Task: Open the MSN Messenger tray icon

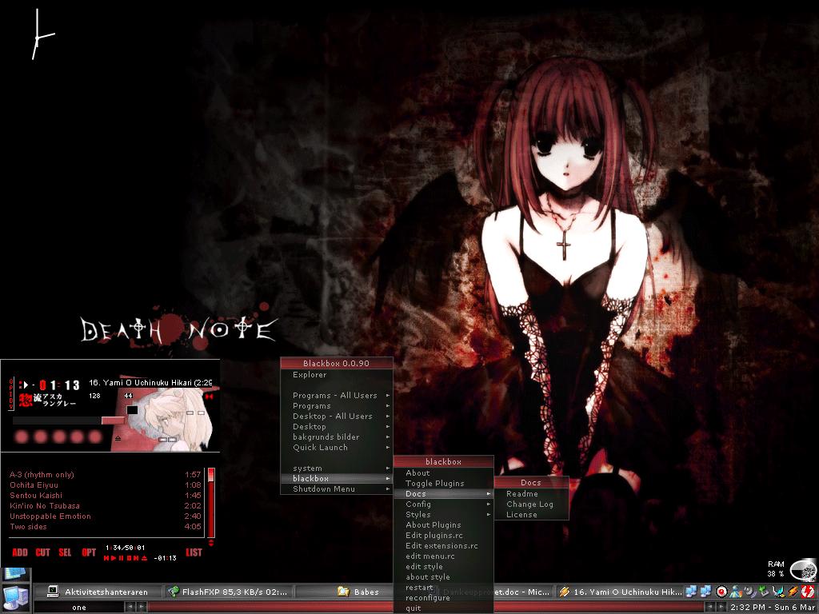Action: click(736, 592)
